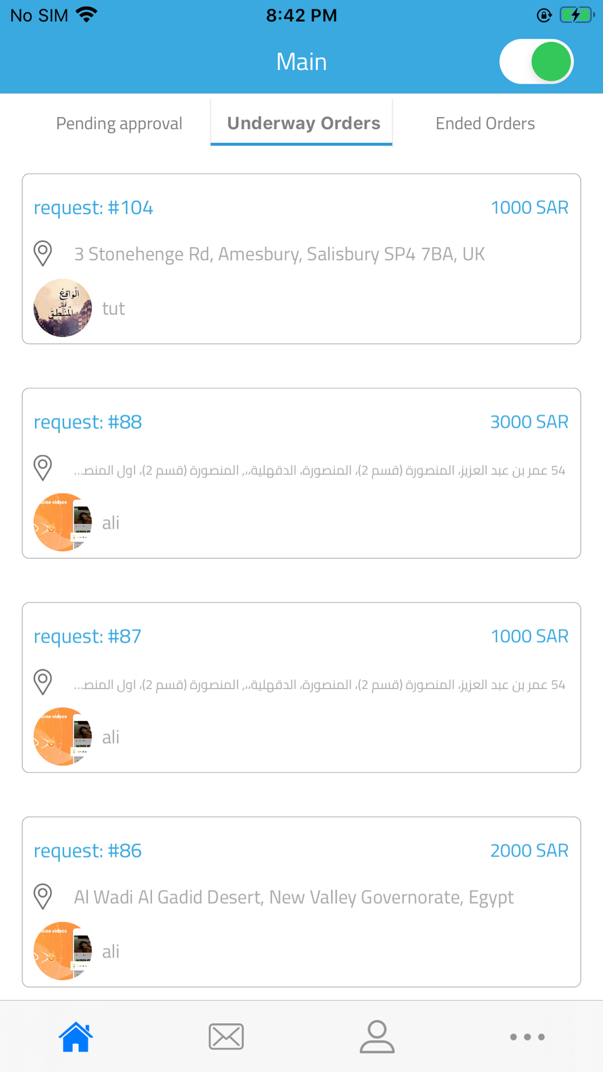The width and height of the screenshot is (603, 1072).
Task: Tap location pin of request #86
Action: pyautogui.click(x=43, y=897)
